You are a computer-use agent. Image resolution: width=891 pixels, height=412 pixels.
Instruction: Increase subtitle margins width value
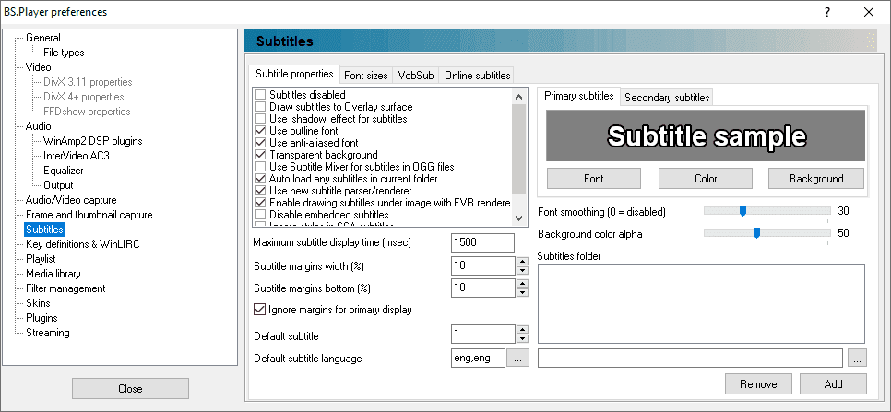[x=522, y=261]
